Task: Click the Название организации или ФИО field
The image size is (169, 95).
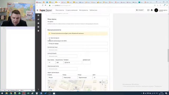Action: 78,44
